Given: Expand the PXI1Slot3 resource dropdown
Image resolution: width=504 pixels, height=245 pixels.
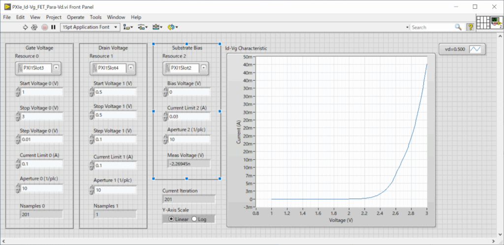Looking at the screenshot, I should click(x=56, y=68).
